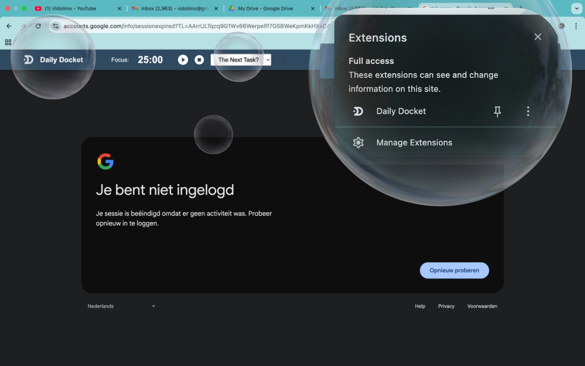Open the Privacy link
Viewport: 585px width, 366px height.
click(446, 306)
